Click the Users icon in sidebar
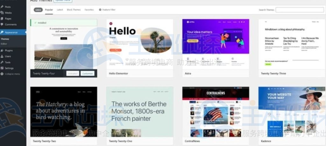The image size is (326, 146). pos(2,56)
